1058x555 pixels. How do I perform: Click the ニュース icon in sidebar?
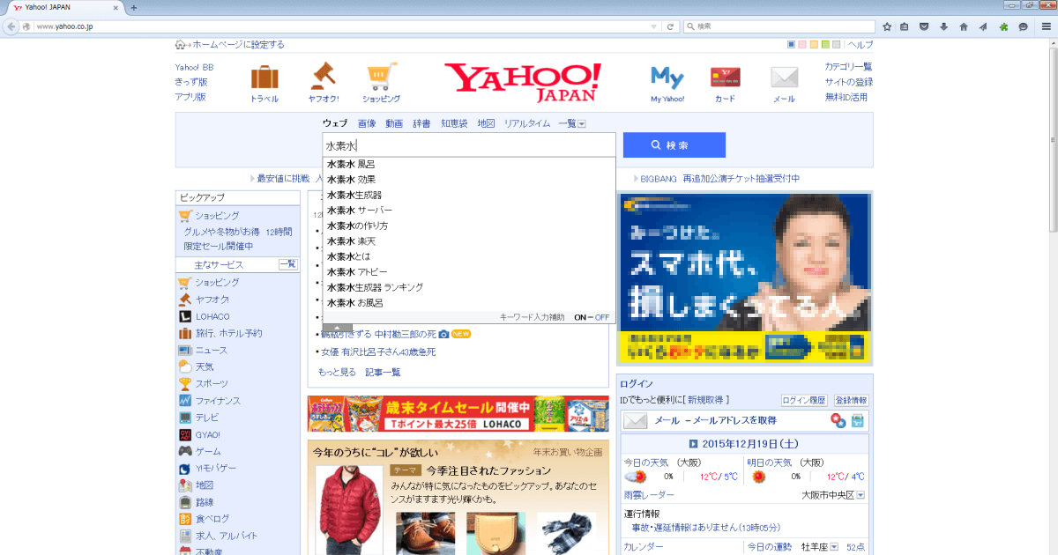[185, 350]
